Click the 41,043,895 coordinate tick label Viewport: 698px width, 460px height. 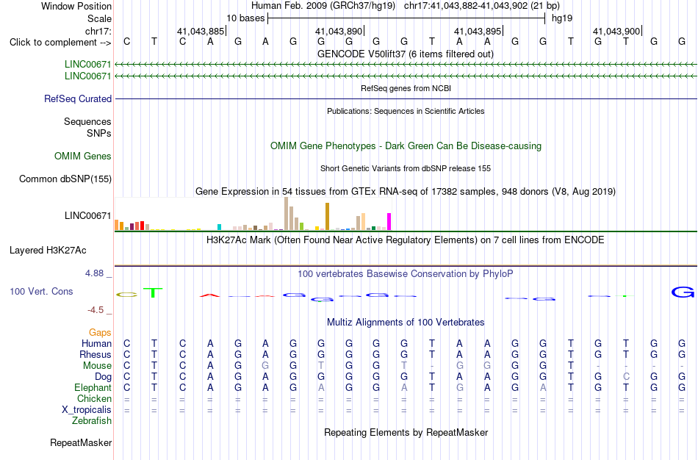pos(478,31)
